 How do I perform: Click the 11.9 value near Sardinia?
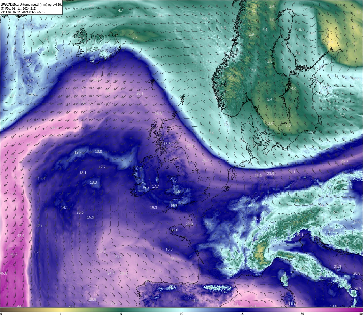pyautogui.click(x=292, y=304)
